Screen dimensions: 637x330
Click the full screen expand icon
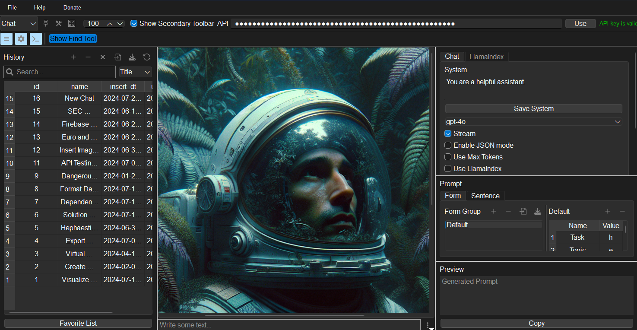72,23
